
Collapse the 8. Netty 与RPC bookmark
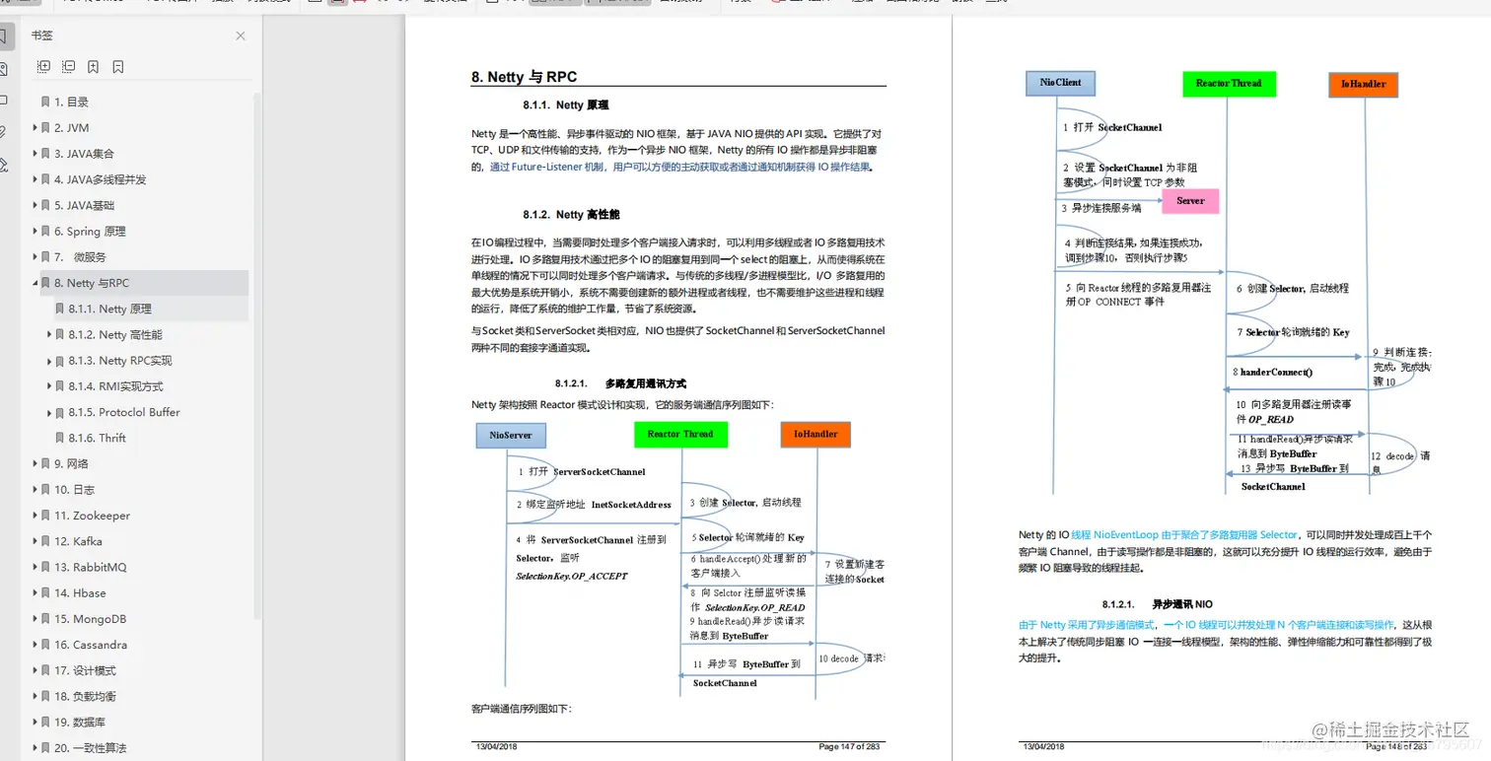tap(35, 283)
